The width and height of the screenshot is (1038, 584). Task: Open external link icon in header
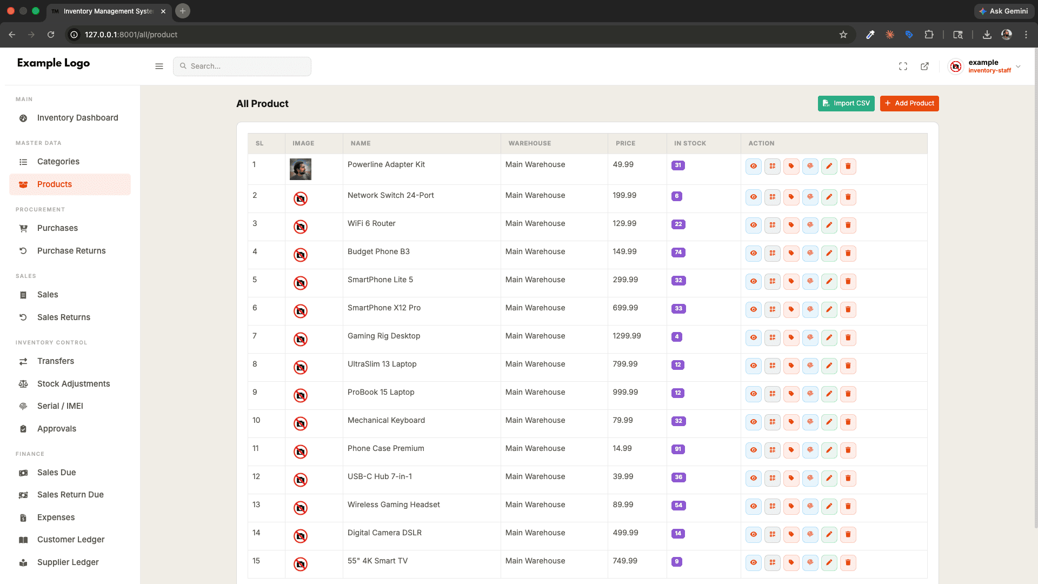tap(924, 66)
